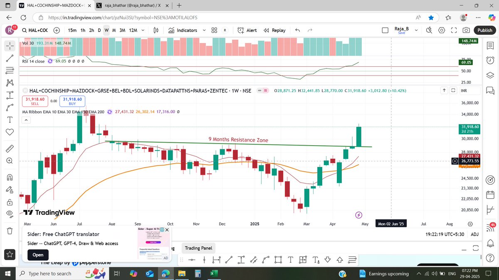Toggle fullscreen chart mode
The image size is (499, 280).
454,30
